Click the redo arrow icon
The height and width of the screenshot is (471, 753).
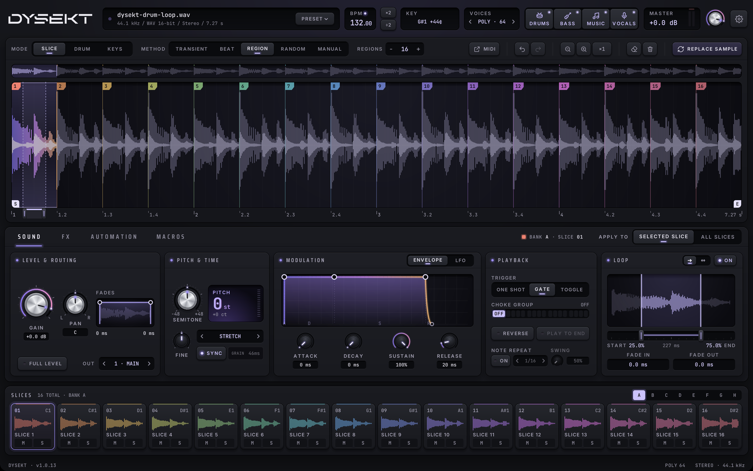(538, 49)
